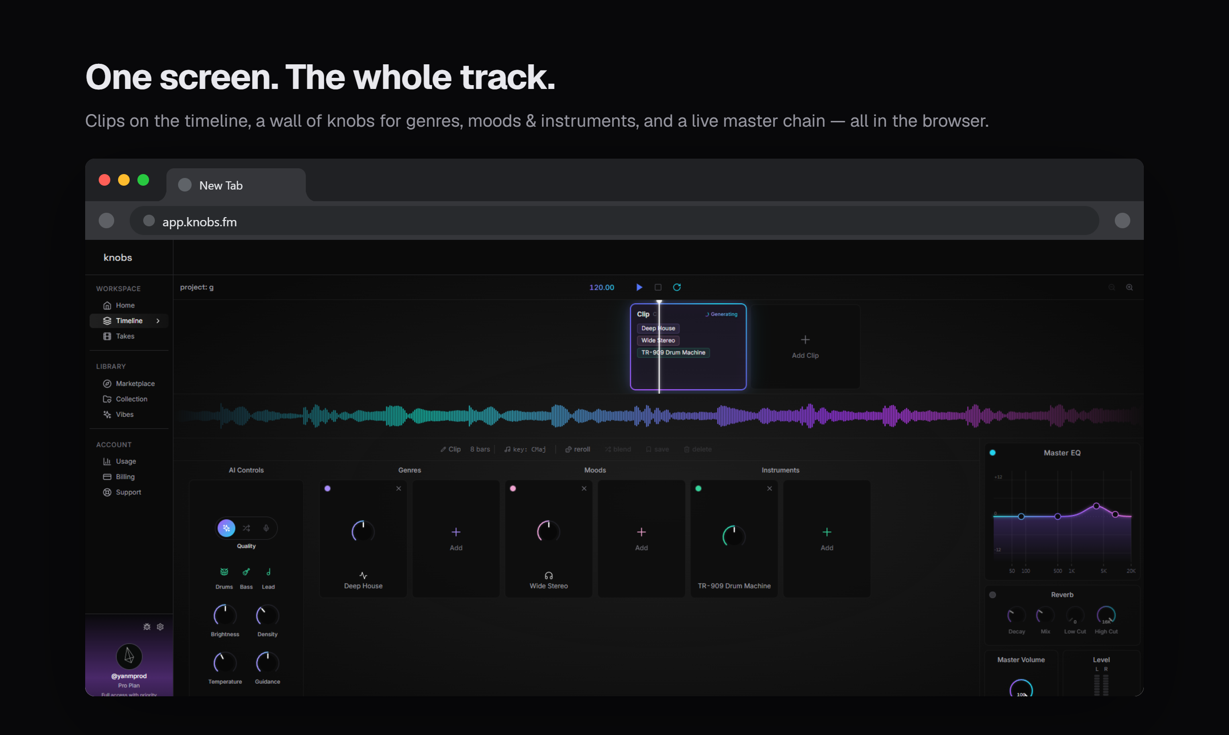Click the Wide Stereo tag on the clip
This screenshot has width=1229, height=735.
(658, 340)
